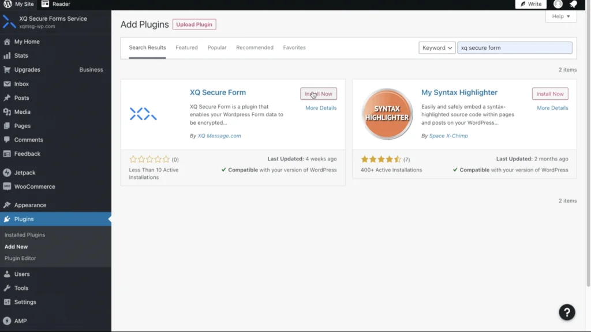Open Installed Plugins submenu item
The width and height of the screenshot is (591, 332).
tap(24, 234)
